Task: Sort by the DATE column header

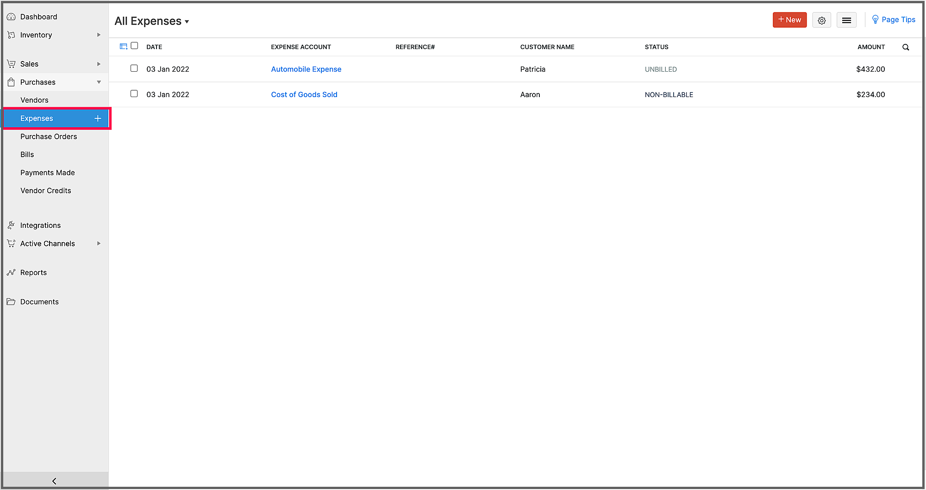Action: click(x=154, y=47)
